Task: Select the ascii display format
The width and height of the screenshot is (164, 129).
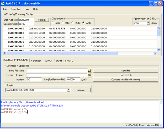Action: [x=53, y=23]
